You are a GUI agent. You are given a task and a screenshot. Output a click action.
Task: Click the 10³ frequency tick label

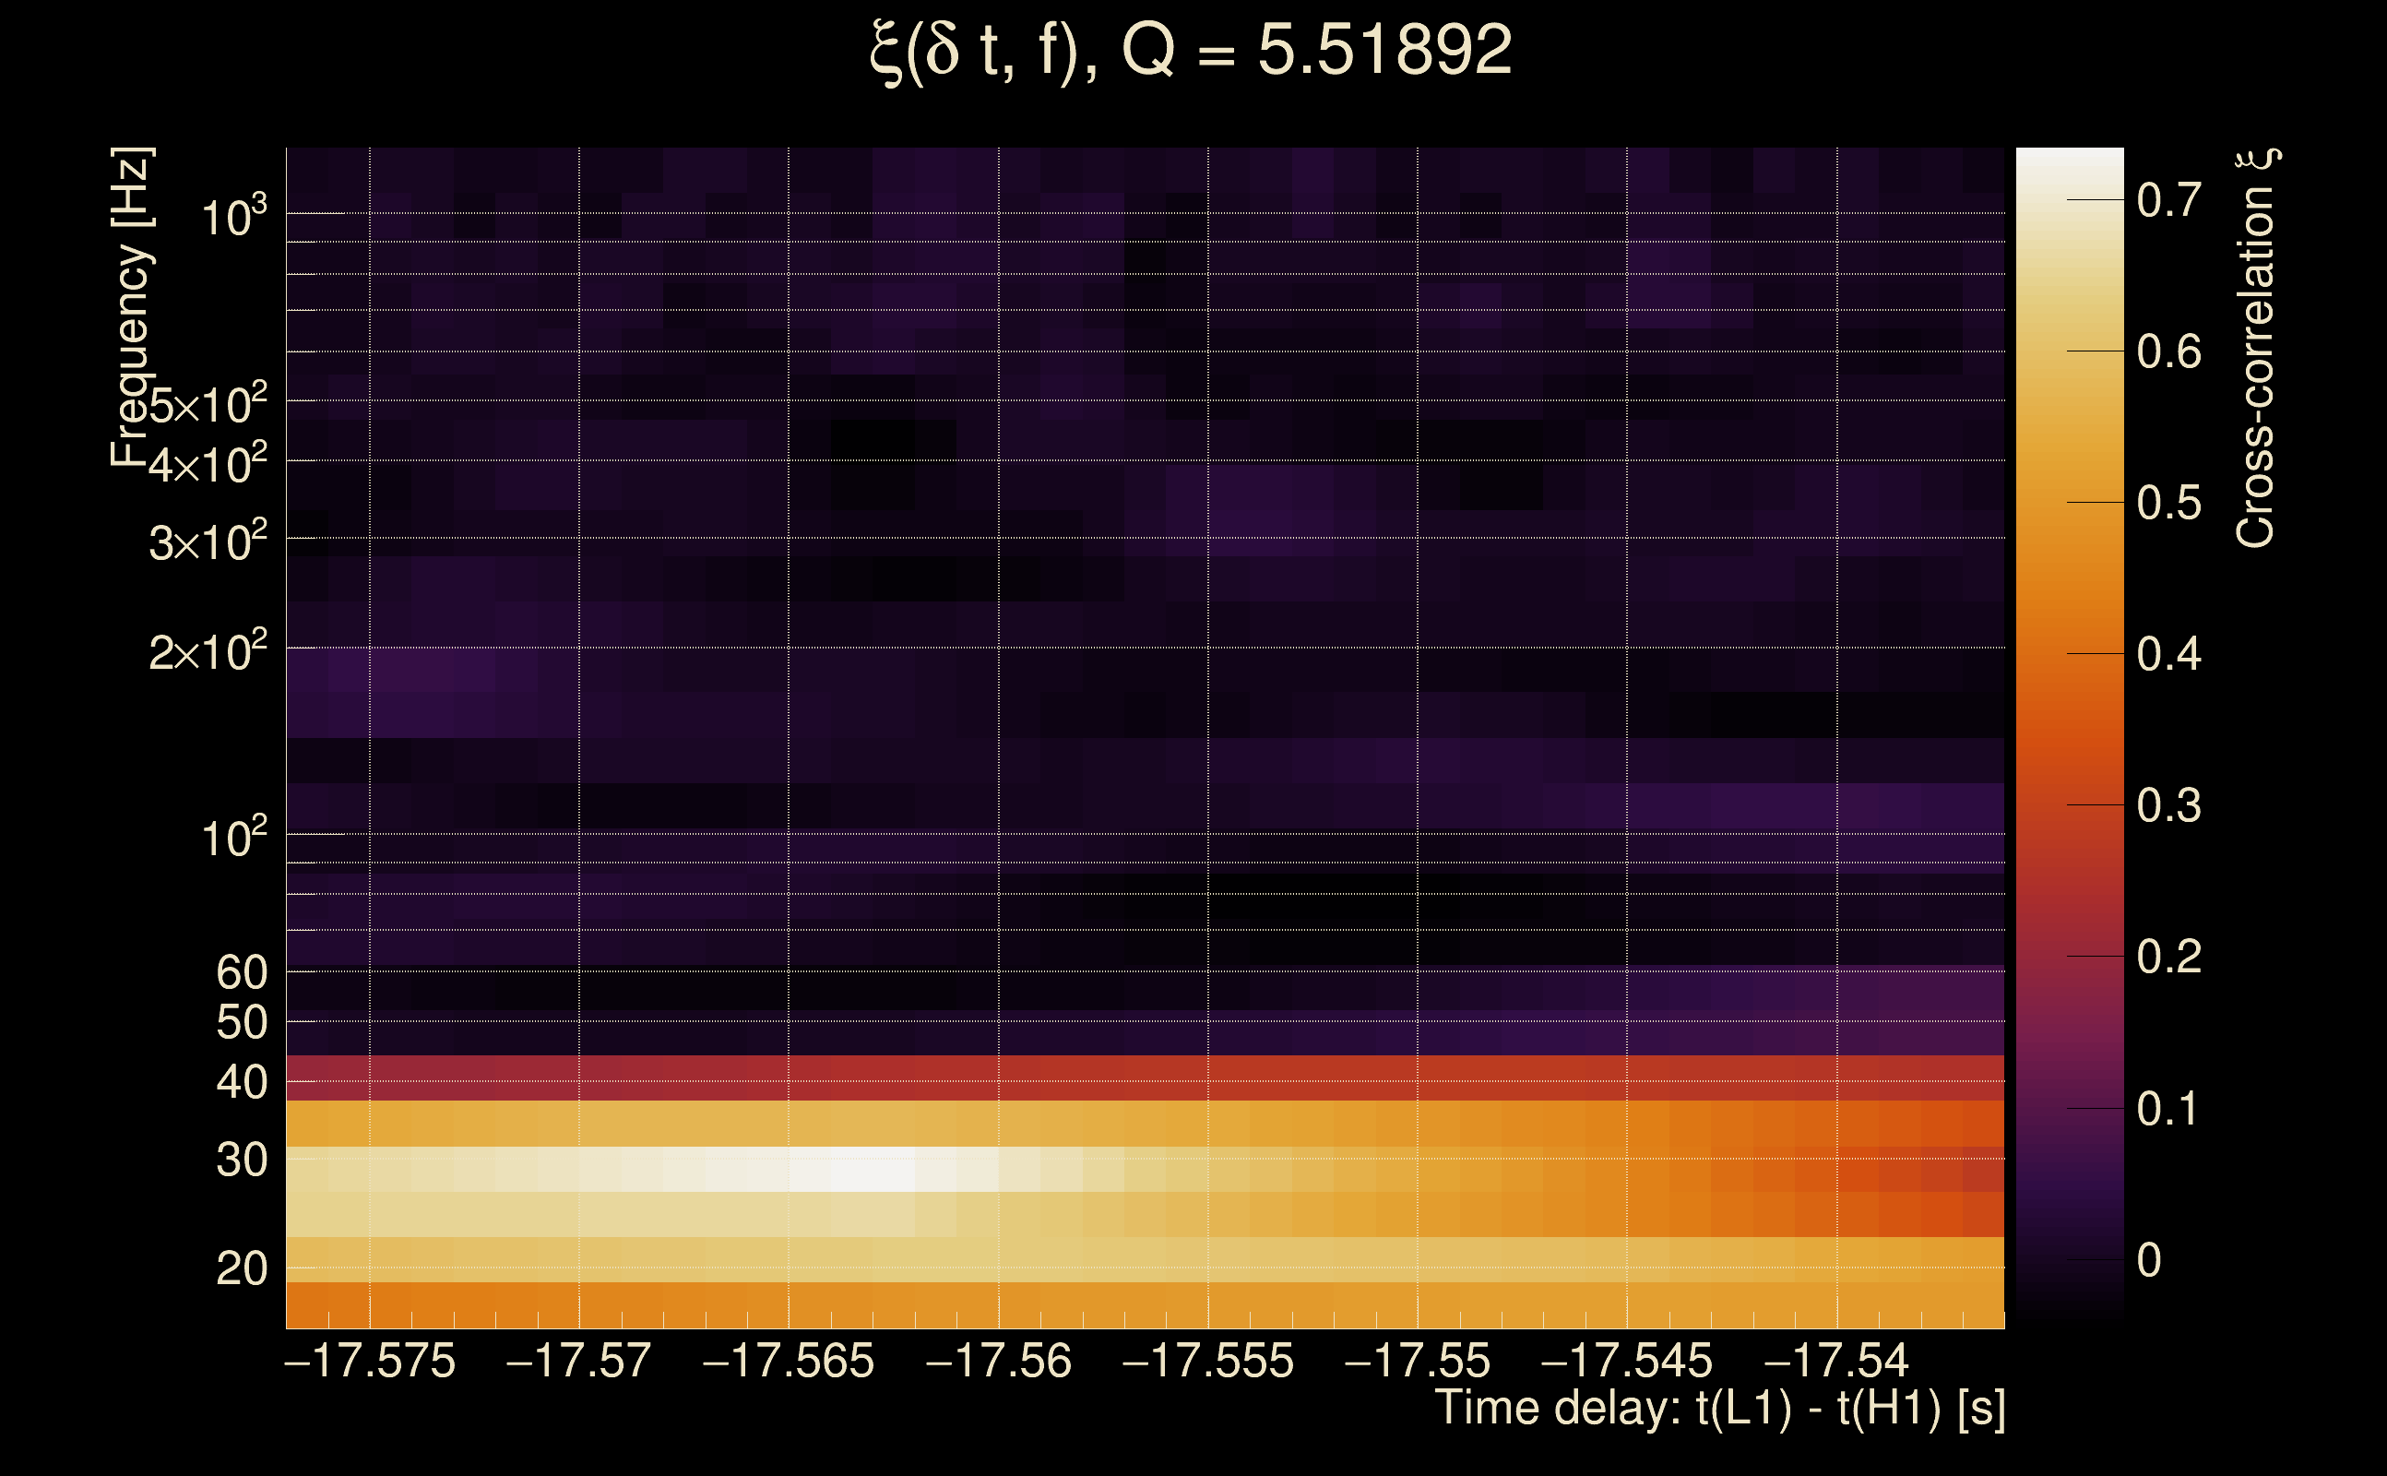click(x=233, y=217)
